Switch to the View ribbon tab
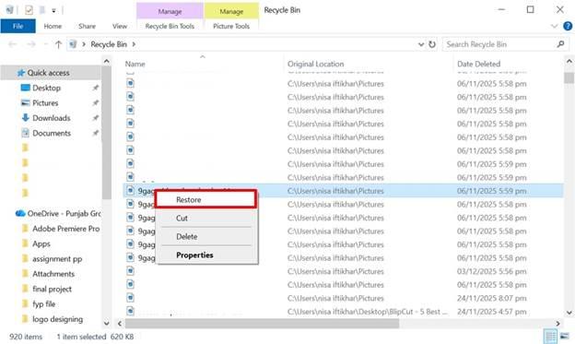This screenshot has width=575, height=344. coord(120,26)
